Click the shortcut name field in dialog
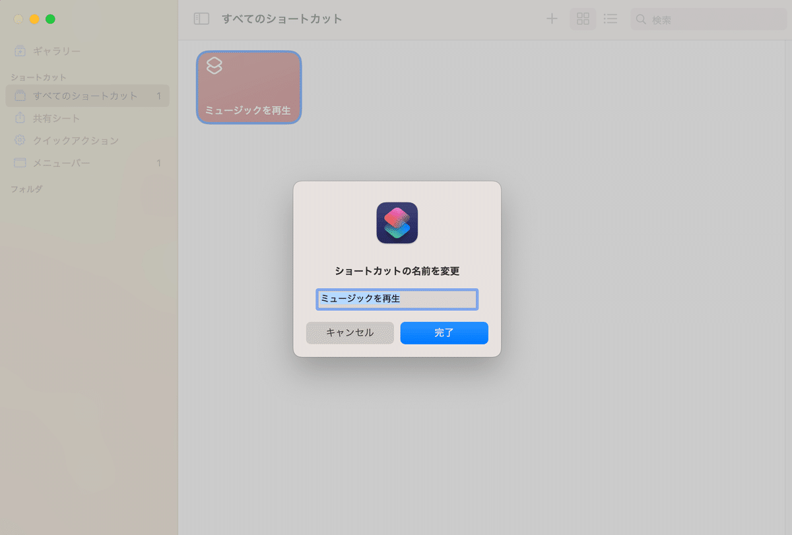 pos(397,299)
